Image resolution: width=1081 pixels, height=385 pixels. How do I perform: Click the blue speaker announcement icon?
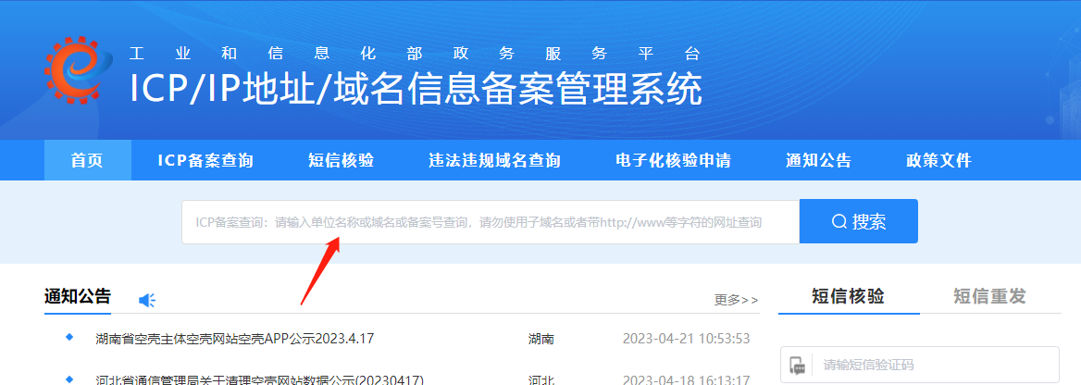pos(147,300)
